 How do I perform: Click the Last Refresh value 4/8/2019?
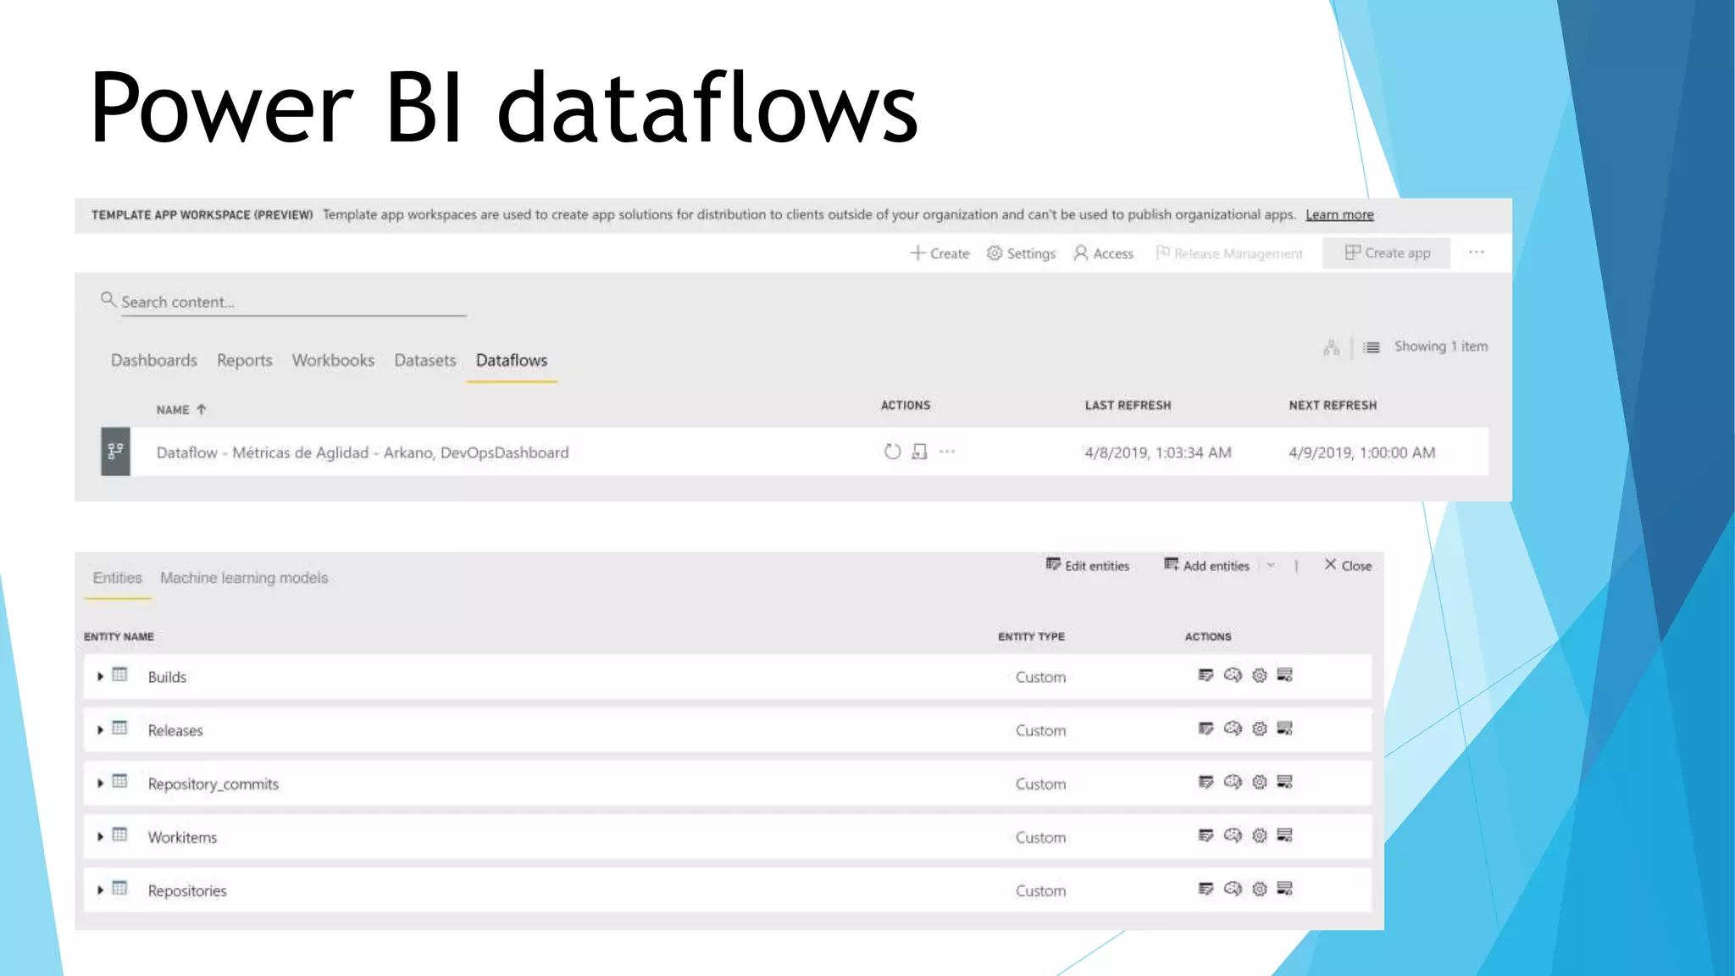(1158, 452)
